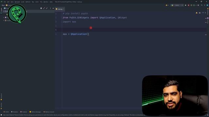Open the Run menu
This screenshot has height=117, width=209.
pyautogui.click(x=33, y=2)
